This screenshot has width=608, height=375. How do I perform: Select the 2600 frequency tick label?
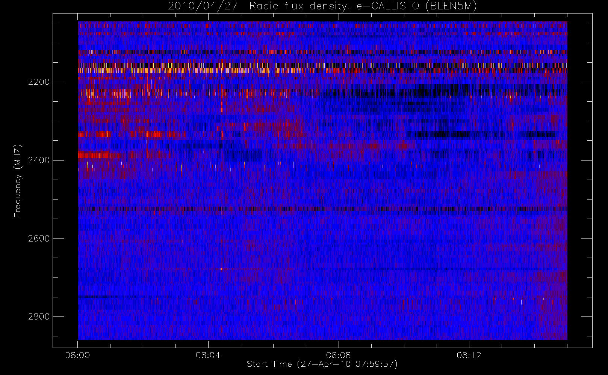pos(39,238)
